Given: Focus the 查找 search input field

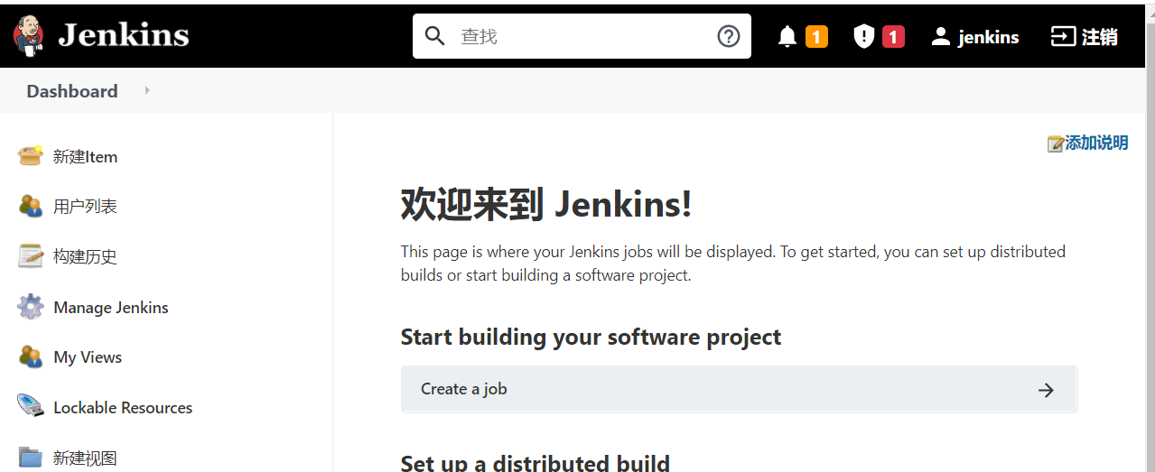Looking at the screenshot, I should click(x=582, y=36).
